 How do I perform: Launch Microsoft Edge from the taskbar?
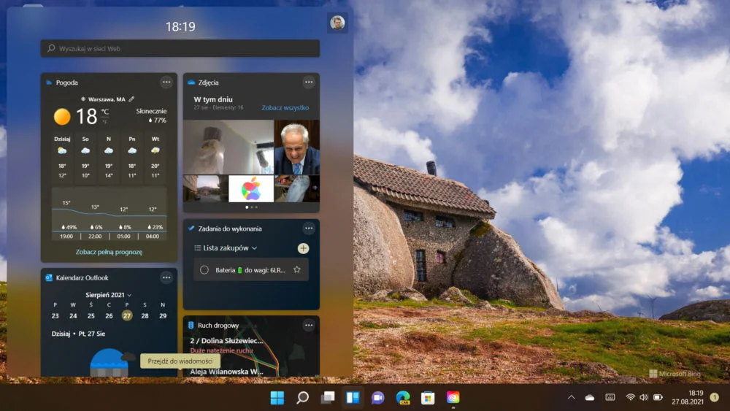(x=403, y=398)
